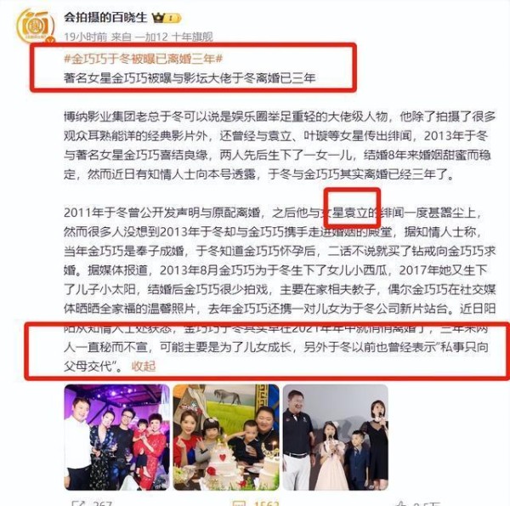
Task: Open comments via the comment icon
Action: (x=239, y=503)
